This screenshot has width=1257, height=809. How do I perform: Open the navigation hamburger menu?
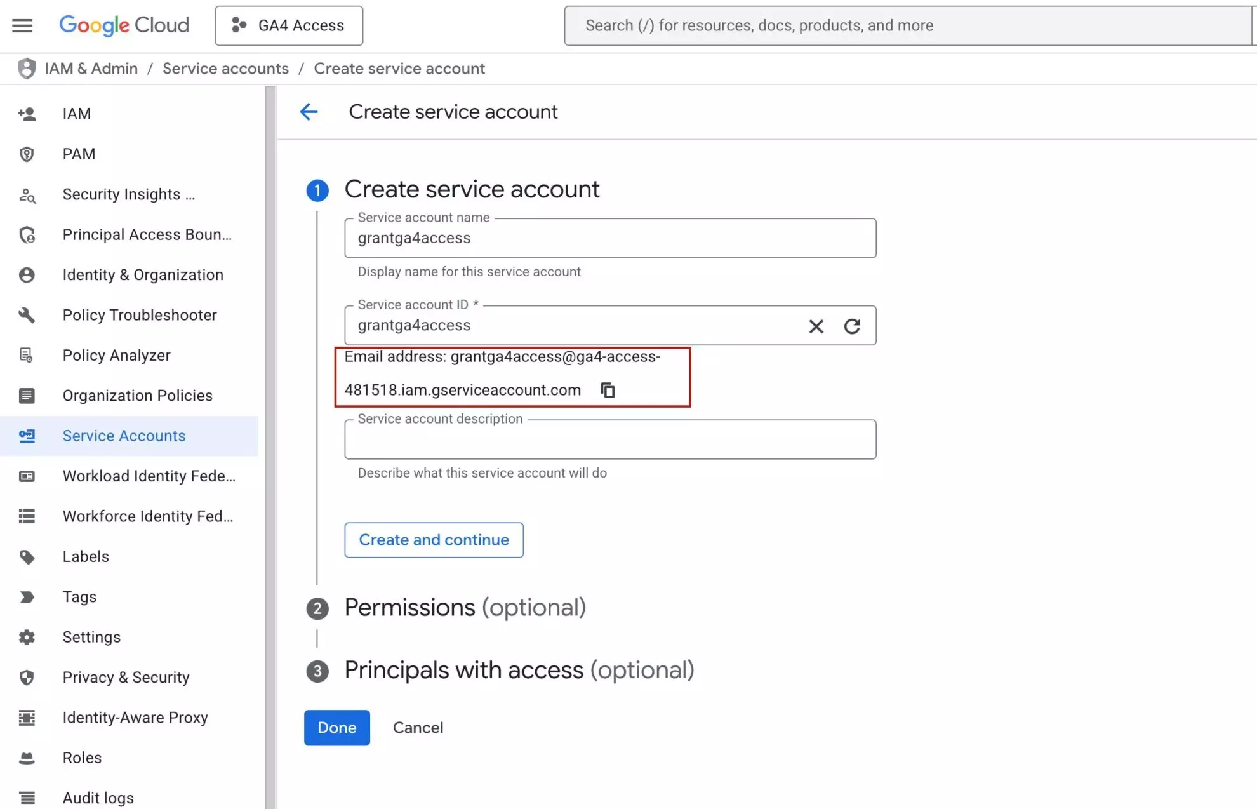coord(22,25)
